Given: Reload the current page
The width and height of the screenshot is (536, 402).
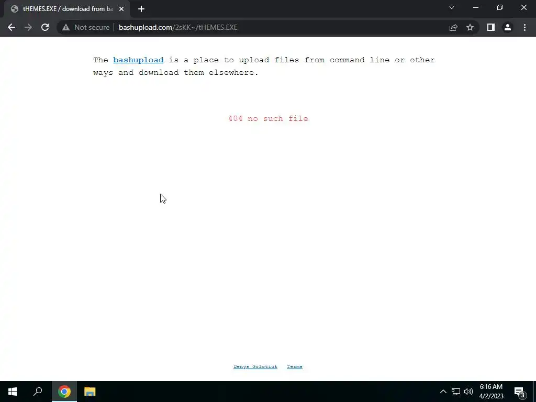Looking at the screenshot, I should coord(45,27).
